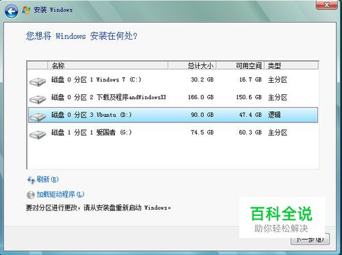
Task: Click drive icon for 磁盘 0 分区 3 Ubuntu
Action: pyautogui.click(x=38, y=117)
